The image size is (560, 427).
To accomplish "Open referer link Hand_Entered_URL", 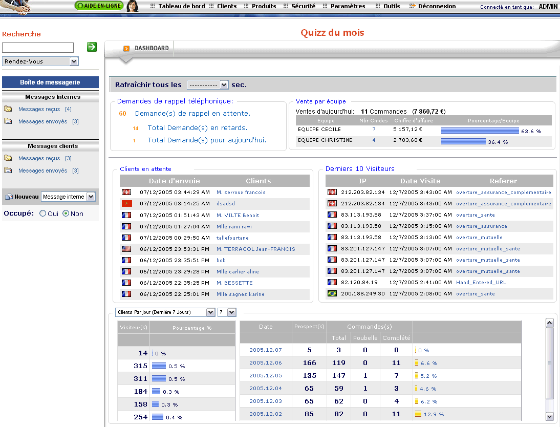I will click(481, 282).
